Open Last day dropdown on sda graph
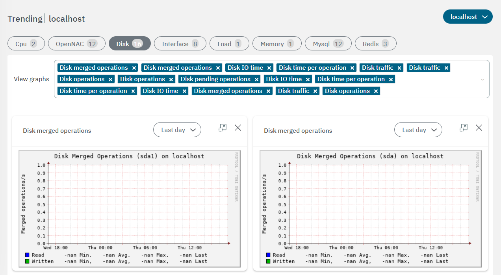Viewport: 501px width, 275px height. (418, 130)
